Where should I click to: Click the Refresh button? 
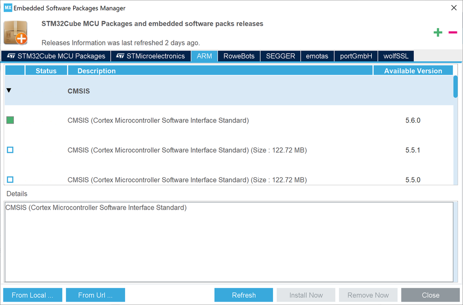tap(244, 295)
